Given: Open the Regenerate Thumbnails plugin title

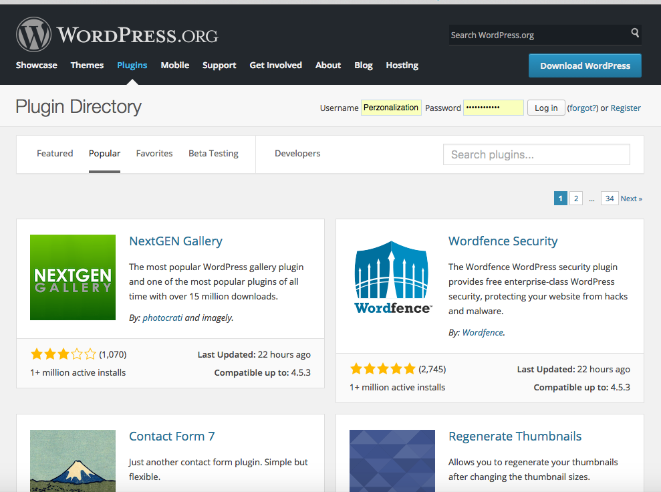Looking at the screenshot, I should click(x=515, y=437).
